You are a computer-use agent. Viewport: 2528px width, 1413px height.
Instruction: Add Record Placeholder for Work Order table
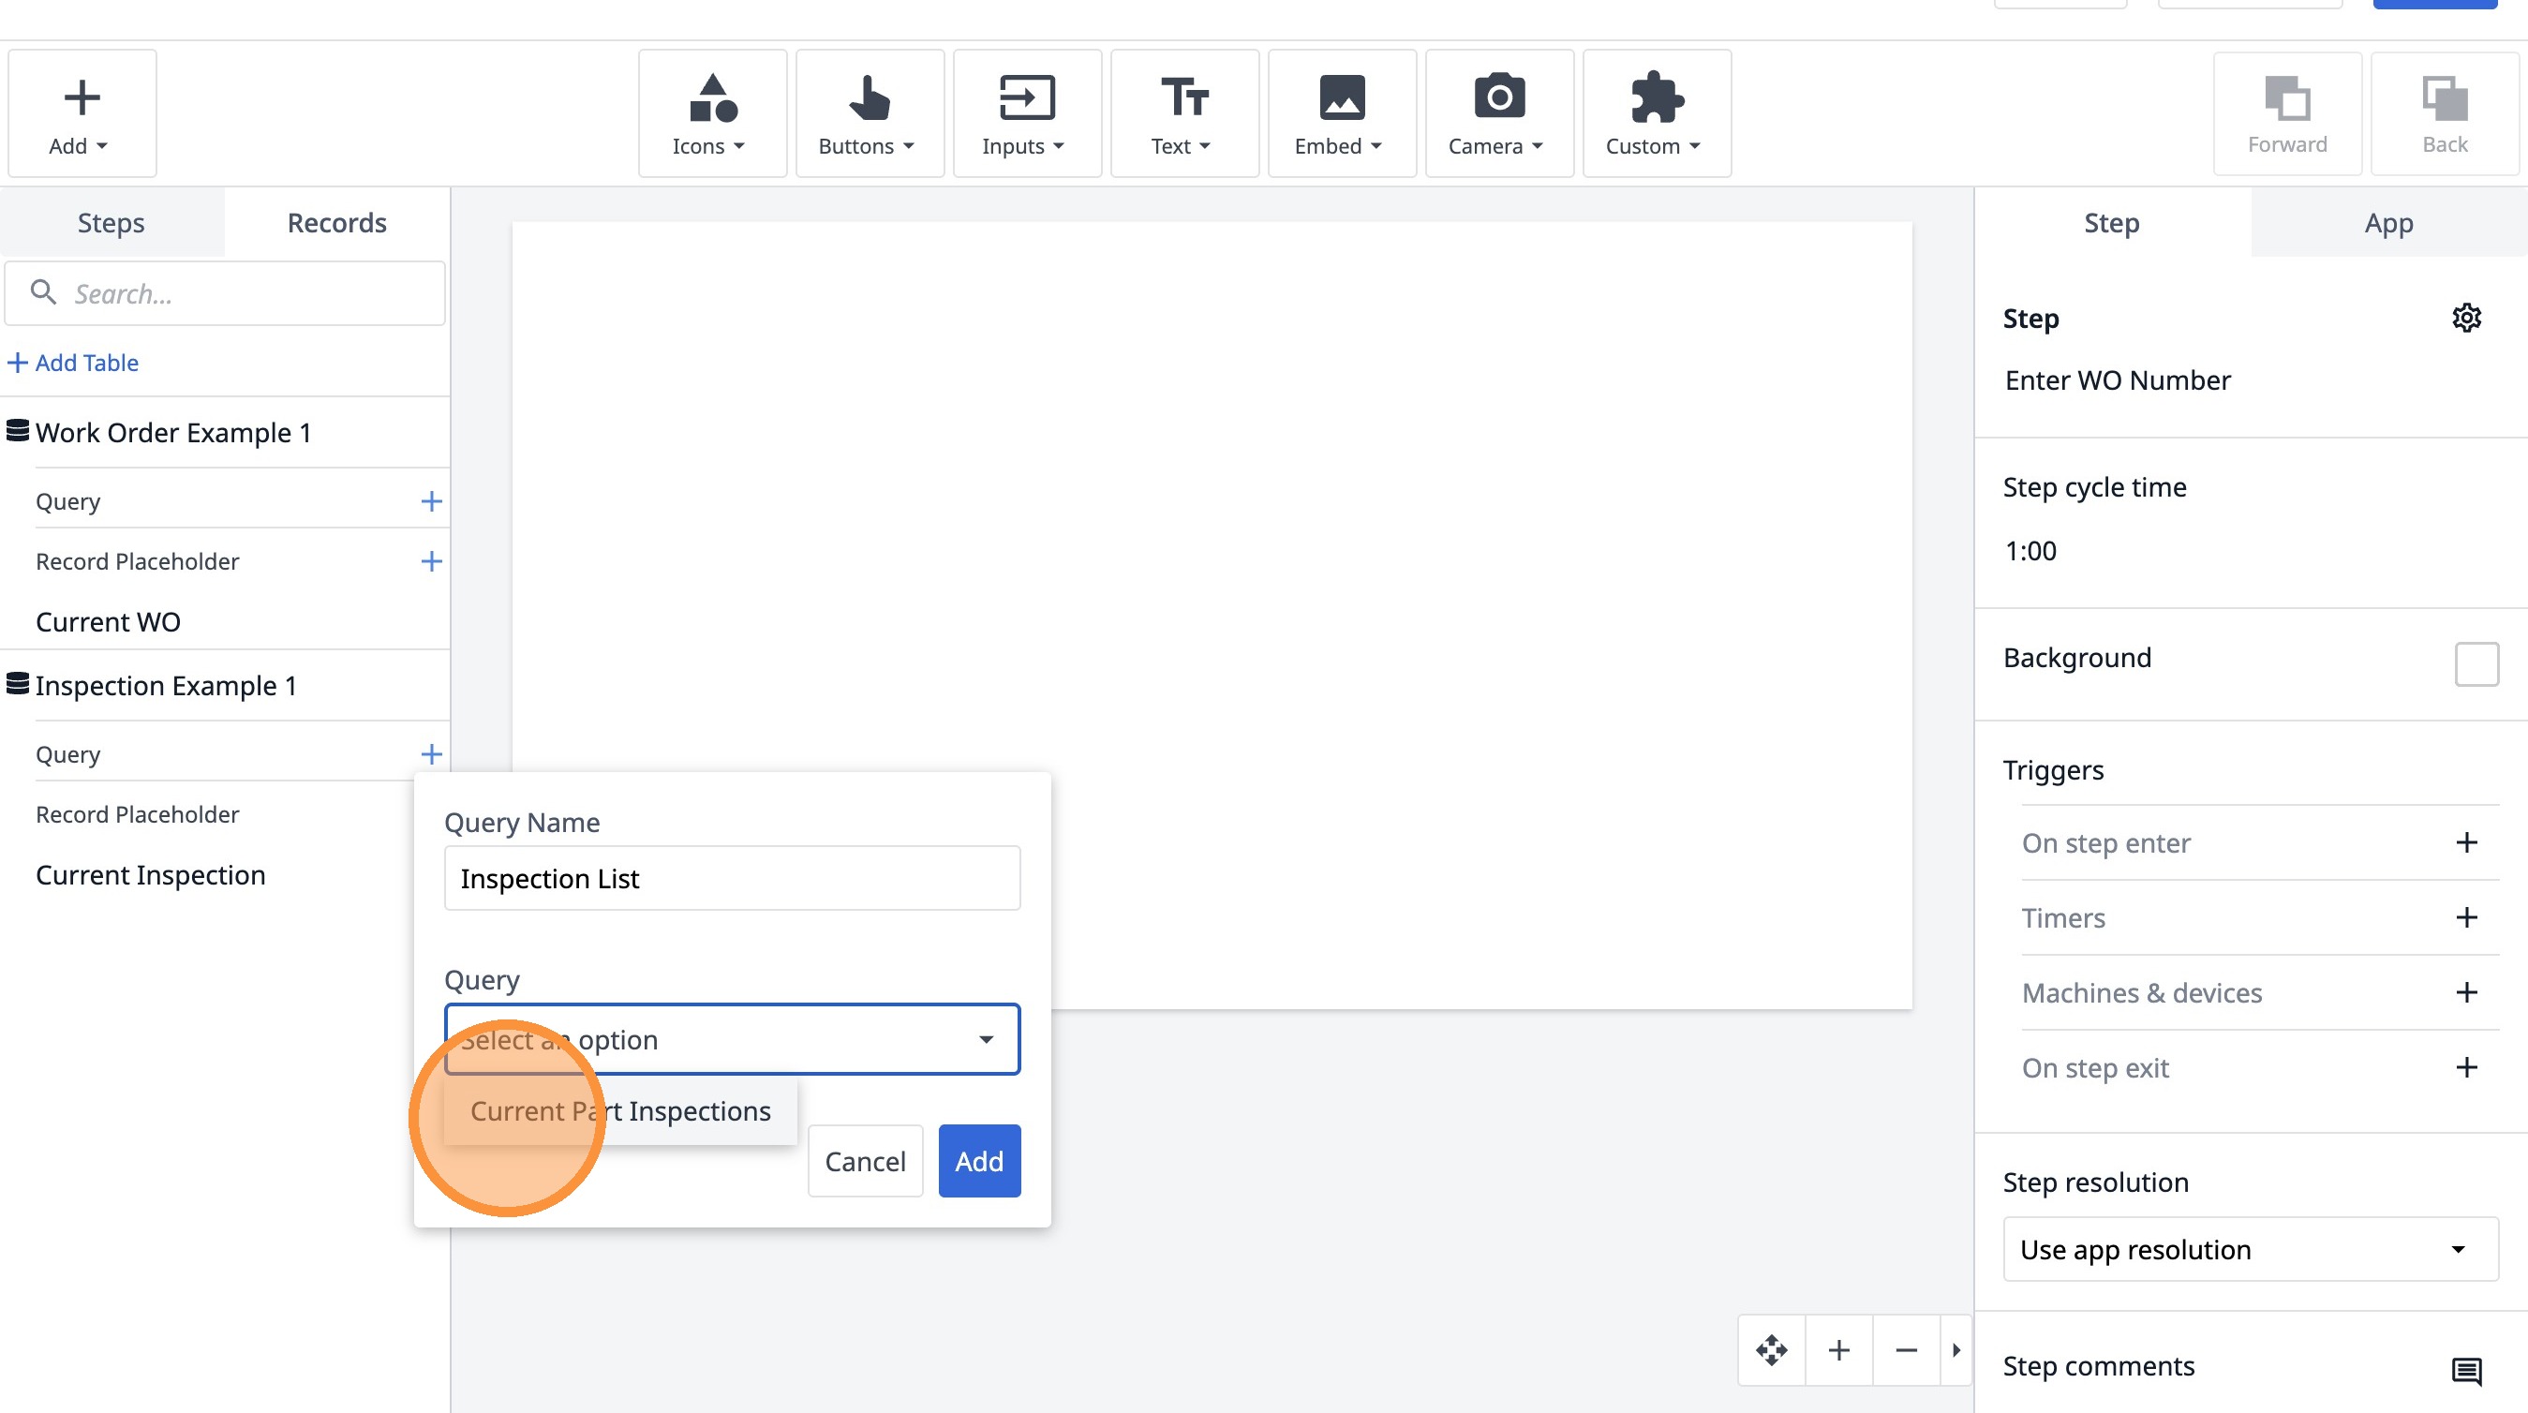tap(431, 561)
